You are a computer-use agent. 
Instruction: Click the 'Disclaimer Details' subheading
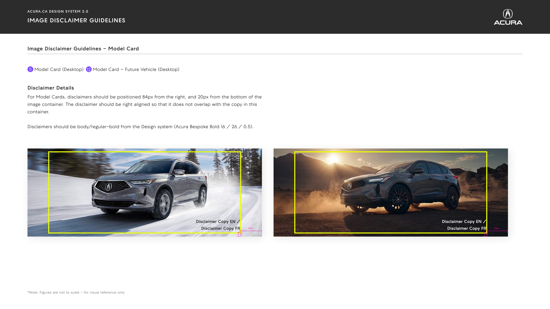coord(51,88)
